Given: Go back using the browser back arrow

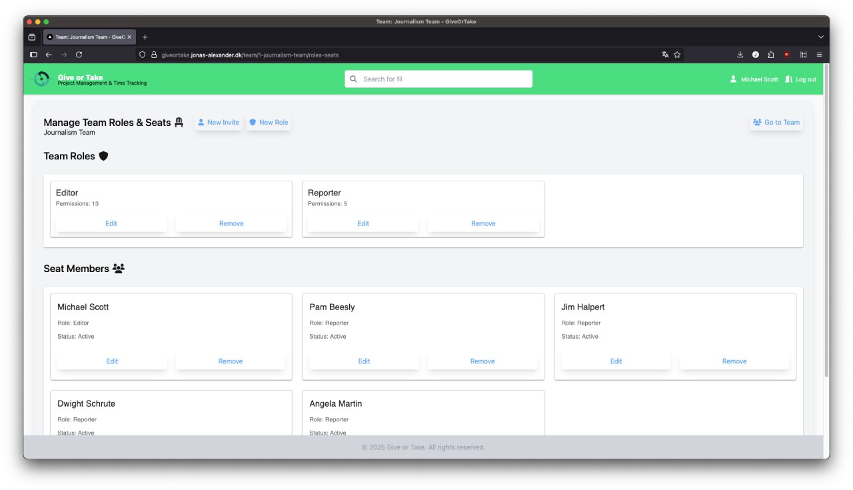Looking at the screenshot, I should coord(49,55).
